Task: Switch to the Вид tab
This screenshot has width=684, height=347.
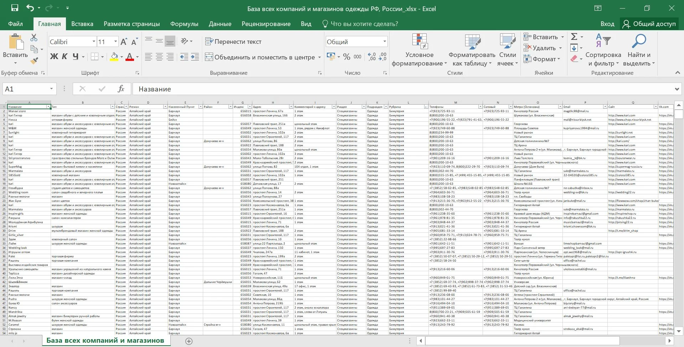Action: 306,24
